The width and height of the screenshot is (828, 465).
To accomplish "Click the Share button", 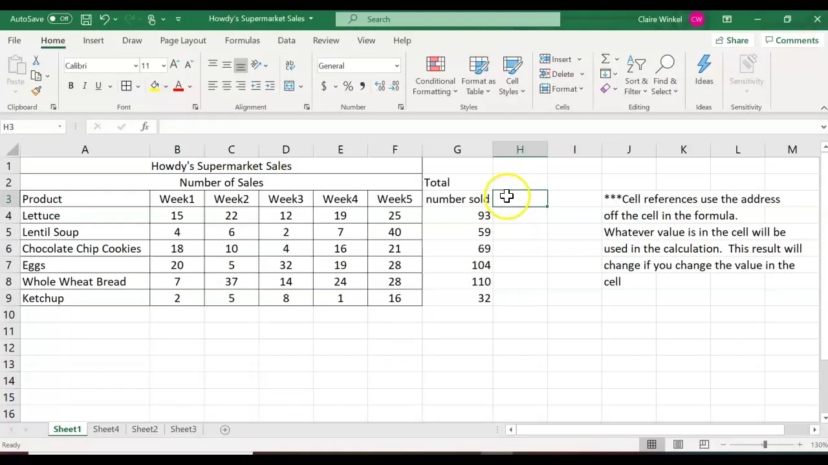I will point(732,40).
